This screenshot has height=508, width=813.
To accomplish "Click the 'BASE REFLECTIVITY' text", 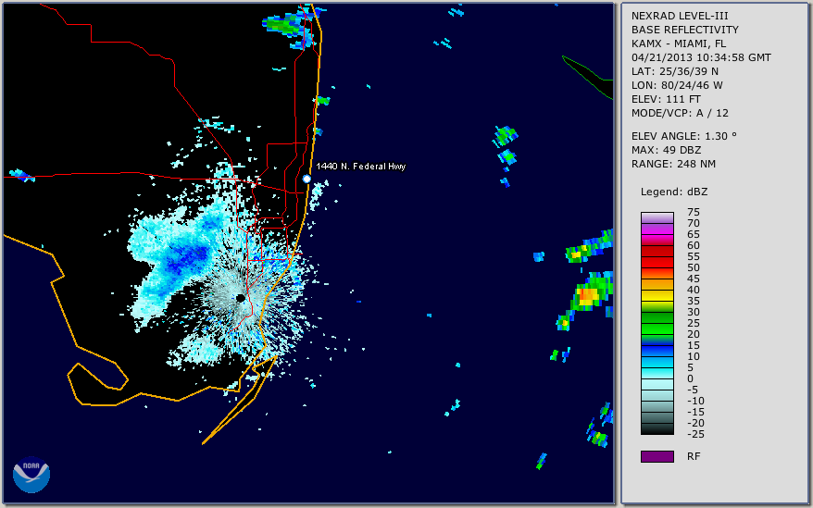I will pos(685,30).
